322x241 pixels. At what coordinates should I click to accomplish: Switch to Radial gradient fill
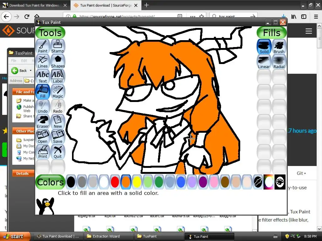pyautogui.click(x=279, y=62)
